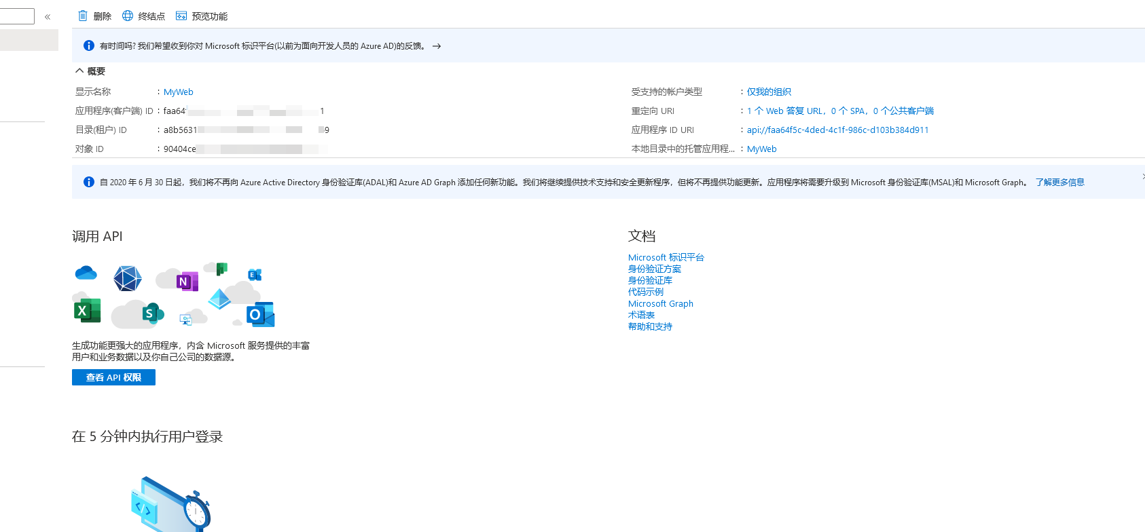The width and height of the screenshot is (1145, 532).
Task: Click the Planner icon
Action: 221,269
